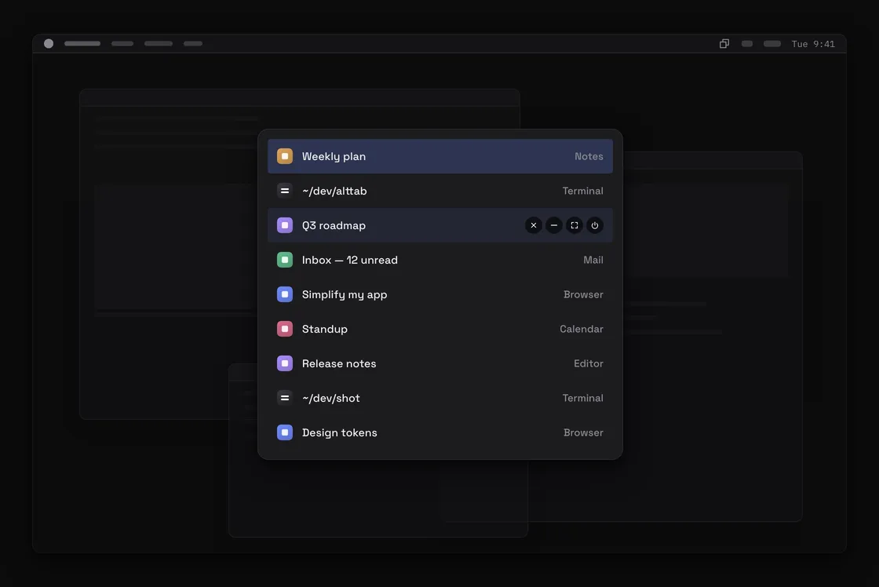Click the Tue 9:41 clock in the menu bar

(813, 44)
